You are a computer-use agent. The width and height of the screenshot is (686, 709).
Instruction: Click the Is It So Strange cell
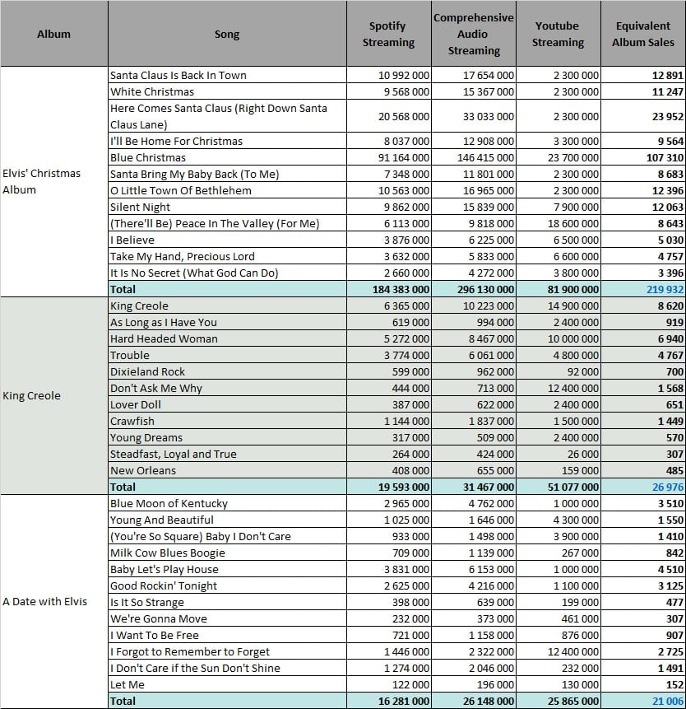click(x=227, y=602)
